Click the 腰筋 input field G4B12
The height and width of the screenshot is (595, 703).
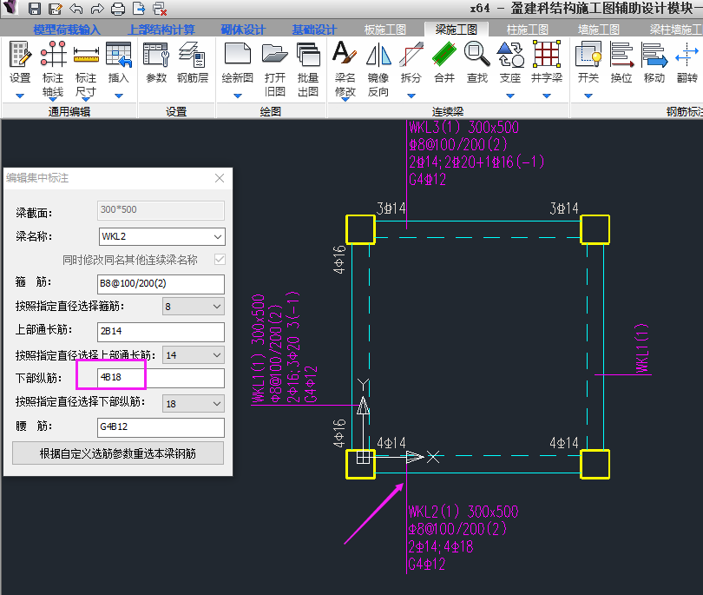pyautogui.click(x=161, y=426)
